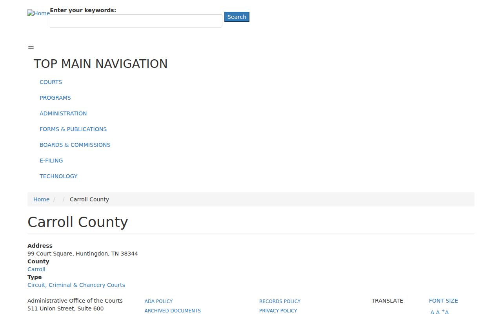
Task: Open the Records Policy footer link
Action: pyautogui.click(x=280, y=301)
